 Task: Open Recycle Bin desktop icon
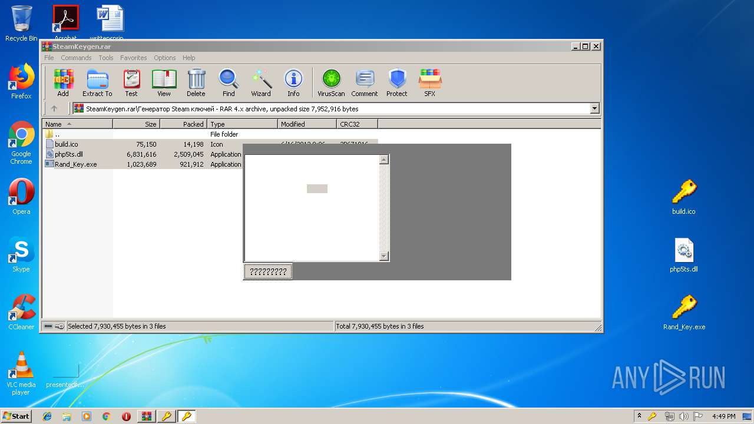(x=21, y=24)
